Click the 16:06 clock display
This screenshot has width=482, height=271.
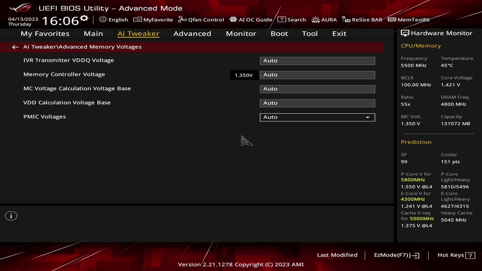pos(60,21)
